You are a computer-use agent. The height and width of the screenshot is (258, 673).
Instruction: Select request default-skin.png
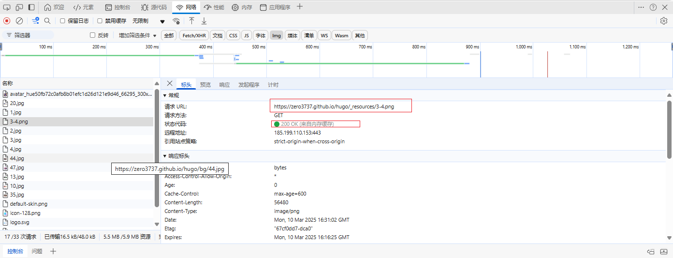click(x=77, y=204)
